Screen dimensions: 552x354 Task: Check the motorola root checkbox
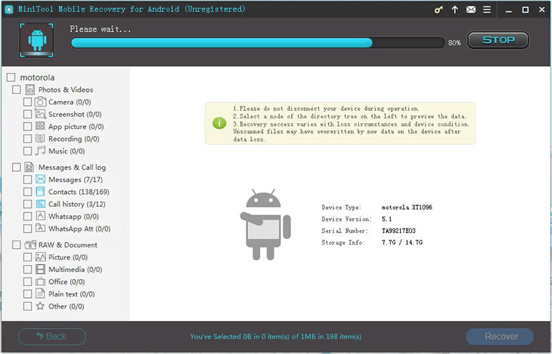pos(11,77)
